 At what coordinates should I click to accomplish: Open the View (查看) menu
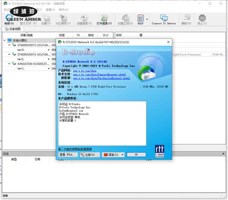click(x=51, y=10)
